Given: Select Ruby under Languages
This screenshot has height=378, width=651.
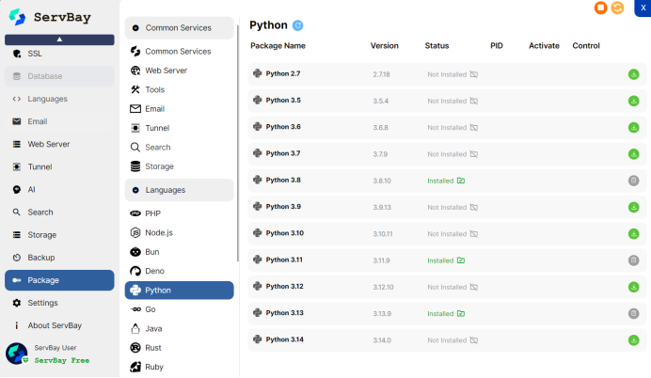Looking at the screenshot, I should click(x=180, y=367).
